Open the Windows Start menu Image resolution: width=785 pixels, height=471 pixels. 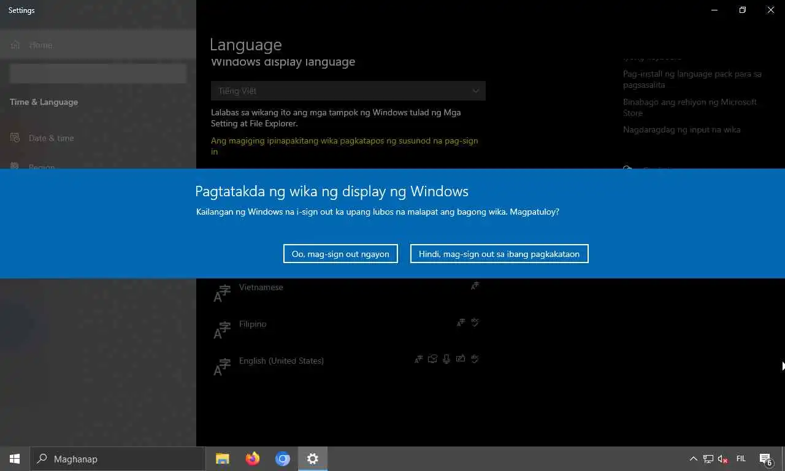point(15,459)
